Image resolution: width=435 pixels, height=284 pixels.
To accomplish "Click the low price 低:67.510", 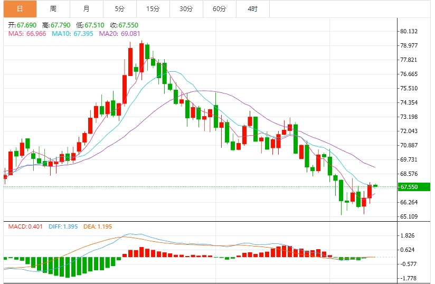I will click(x=90, y=25).
